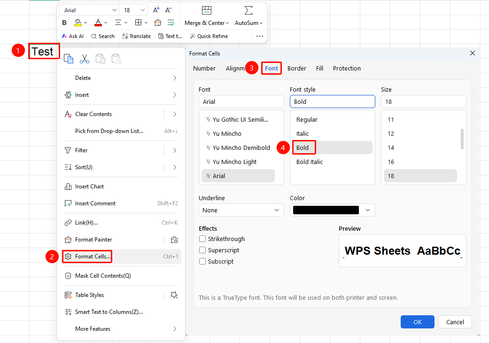Open Ask AI from mini toolbar
This screenshot has height=343, width=489.
[x=73, y=36]
